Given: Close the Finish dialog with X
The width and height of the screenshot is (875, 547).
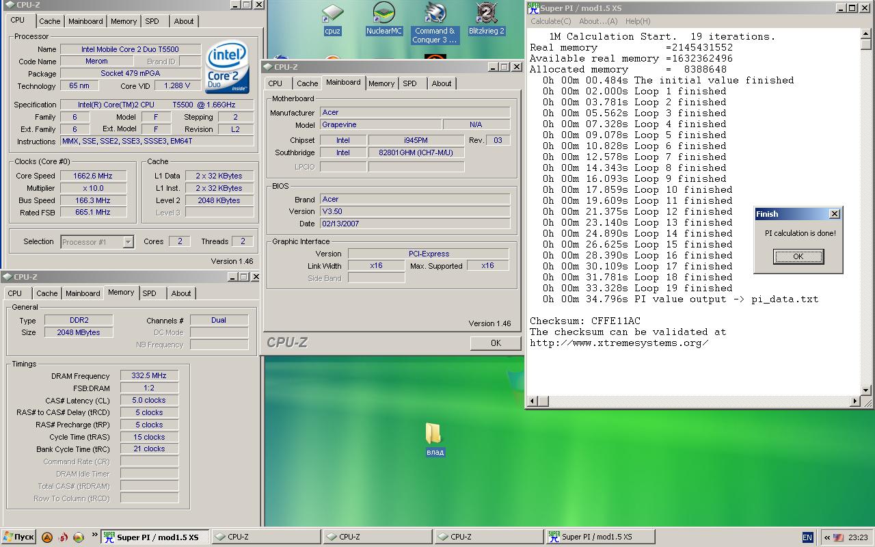Looking at the screenshot, I should click(834, 214).
